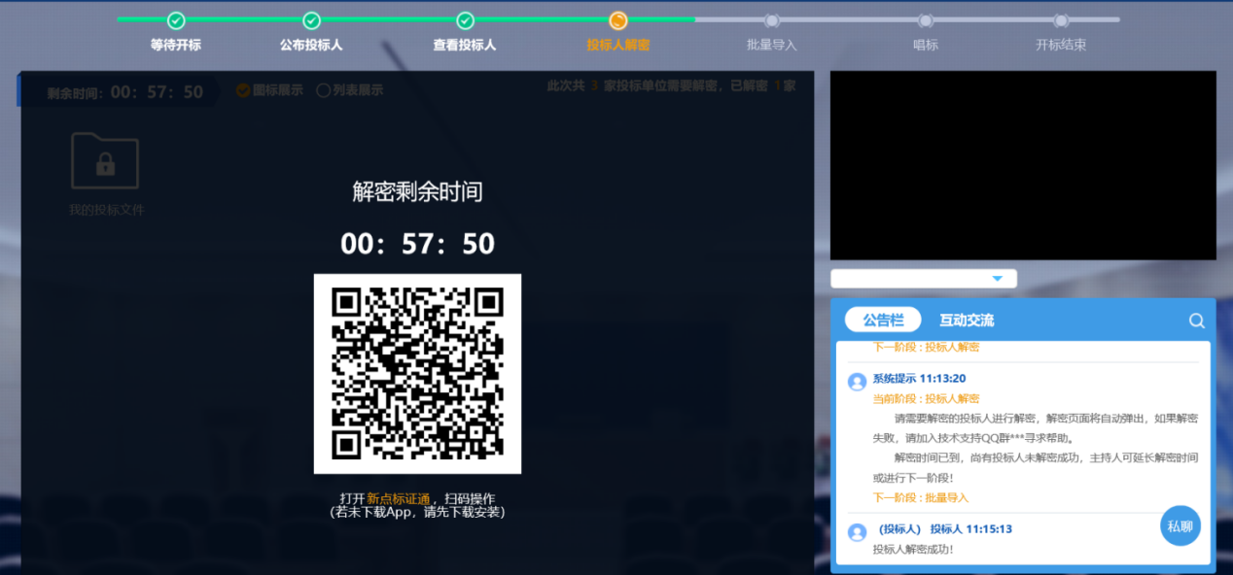Switch to the 互动交流 tab

(x=967, y=320)
